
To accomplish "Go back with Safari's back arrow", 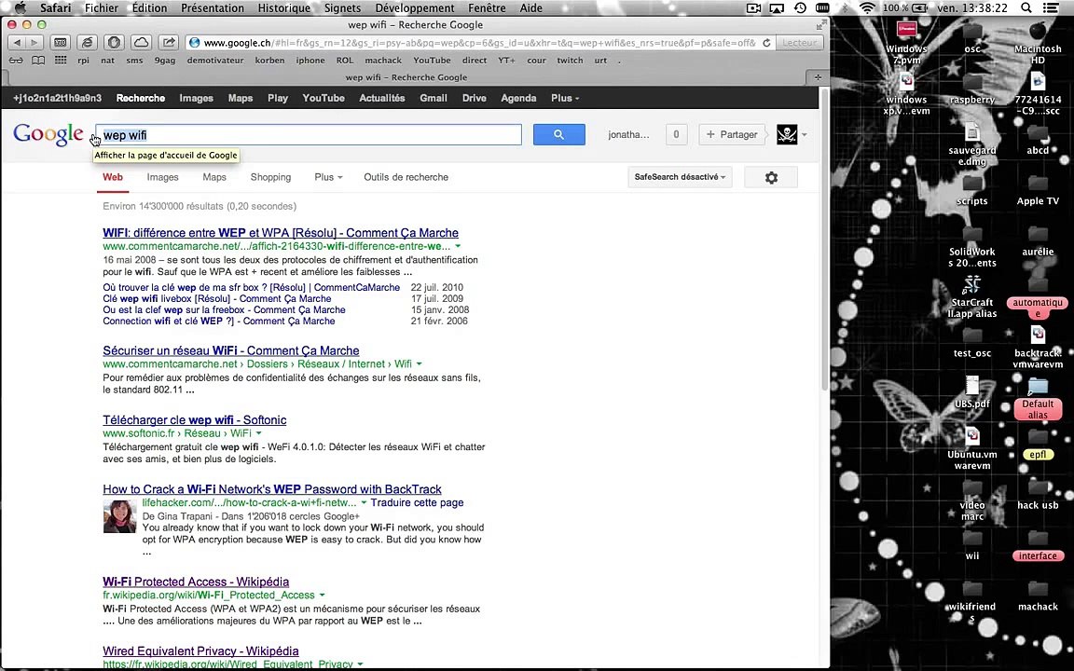I will click(x=17, y=43).
